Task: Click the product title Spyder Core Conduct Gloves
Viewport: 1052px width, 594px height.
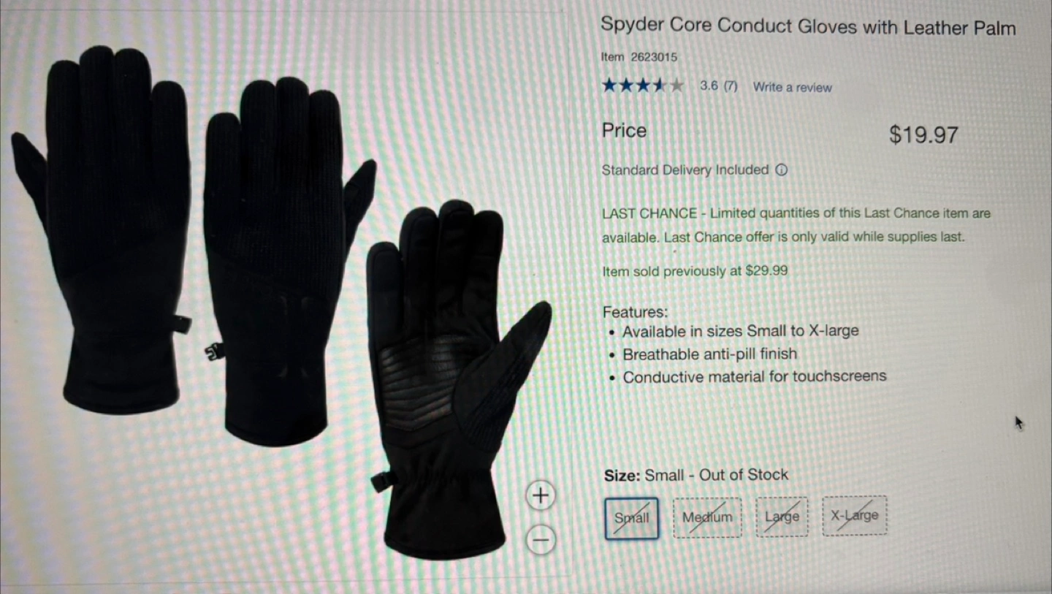Action: click(x=808, y=27)
